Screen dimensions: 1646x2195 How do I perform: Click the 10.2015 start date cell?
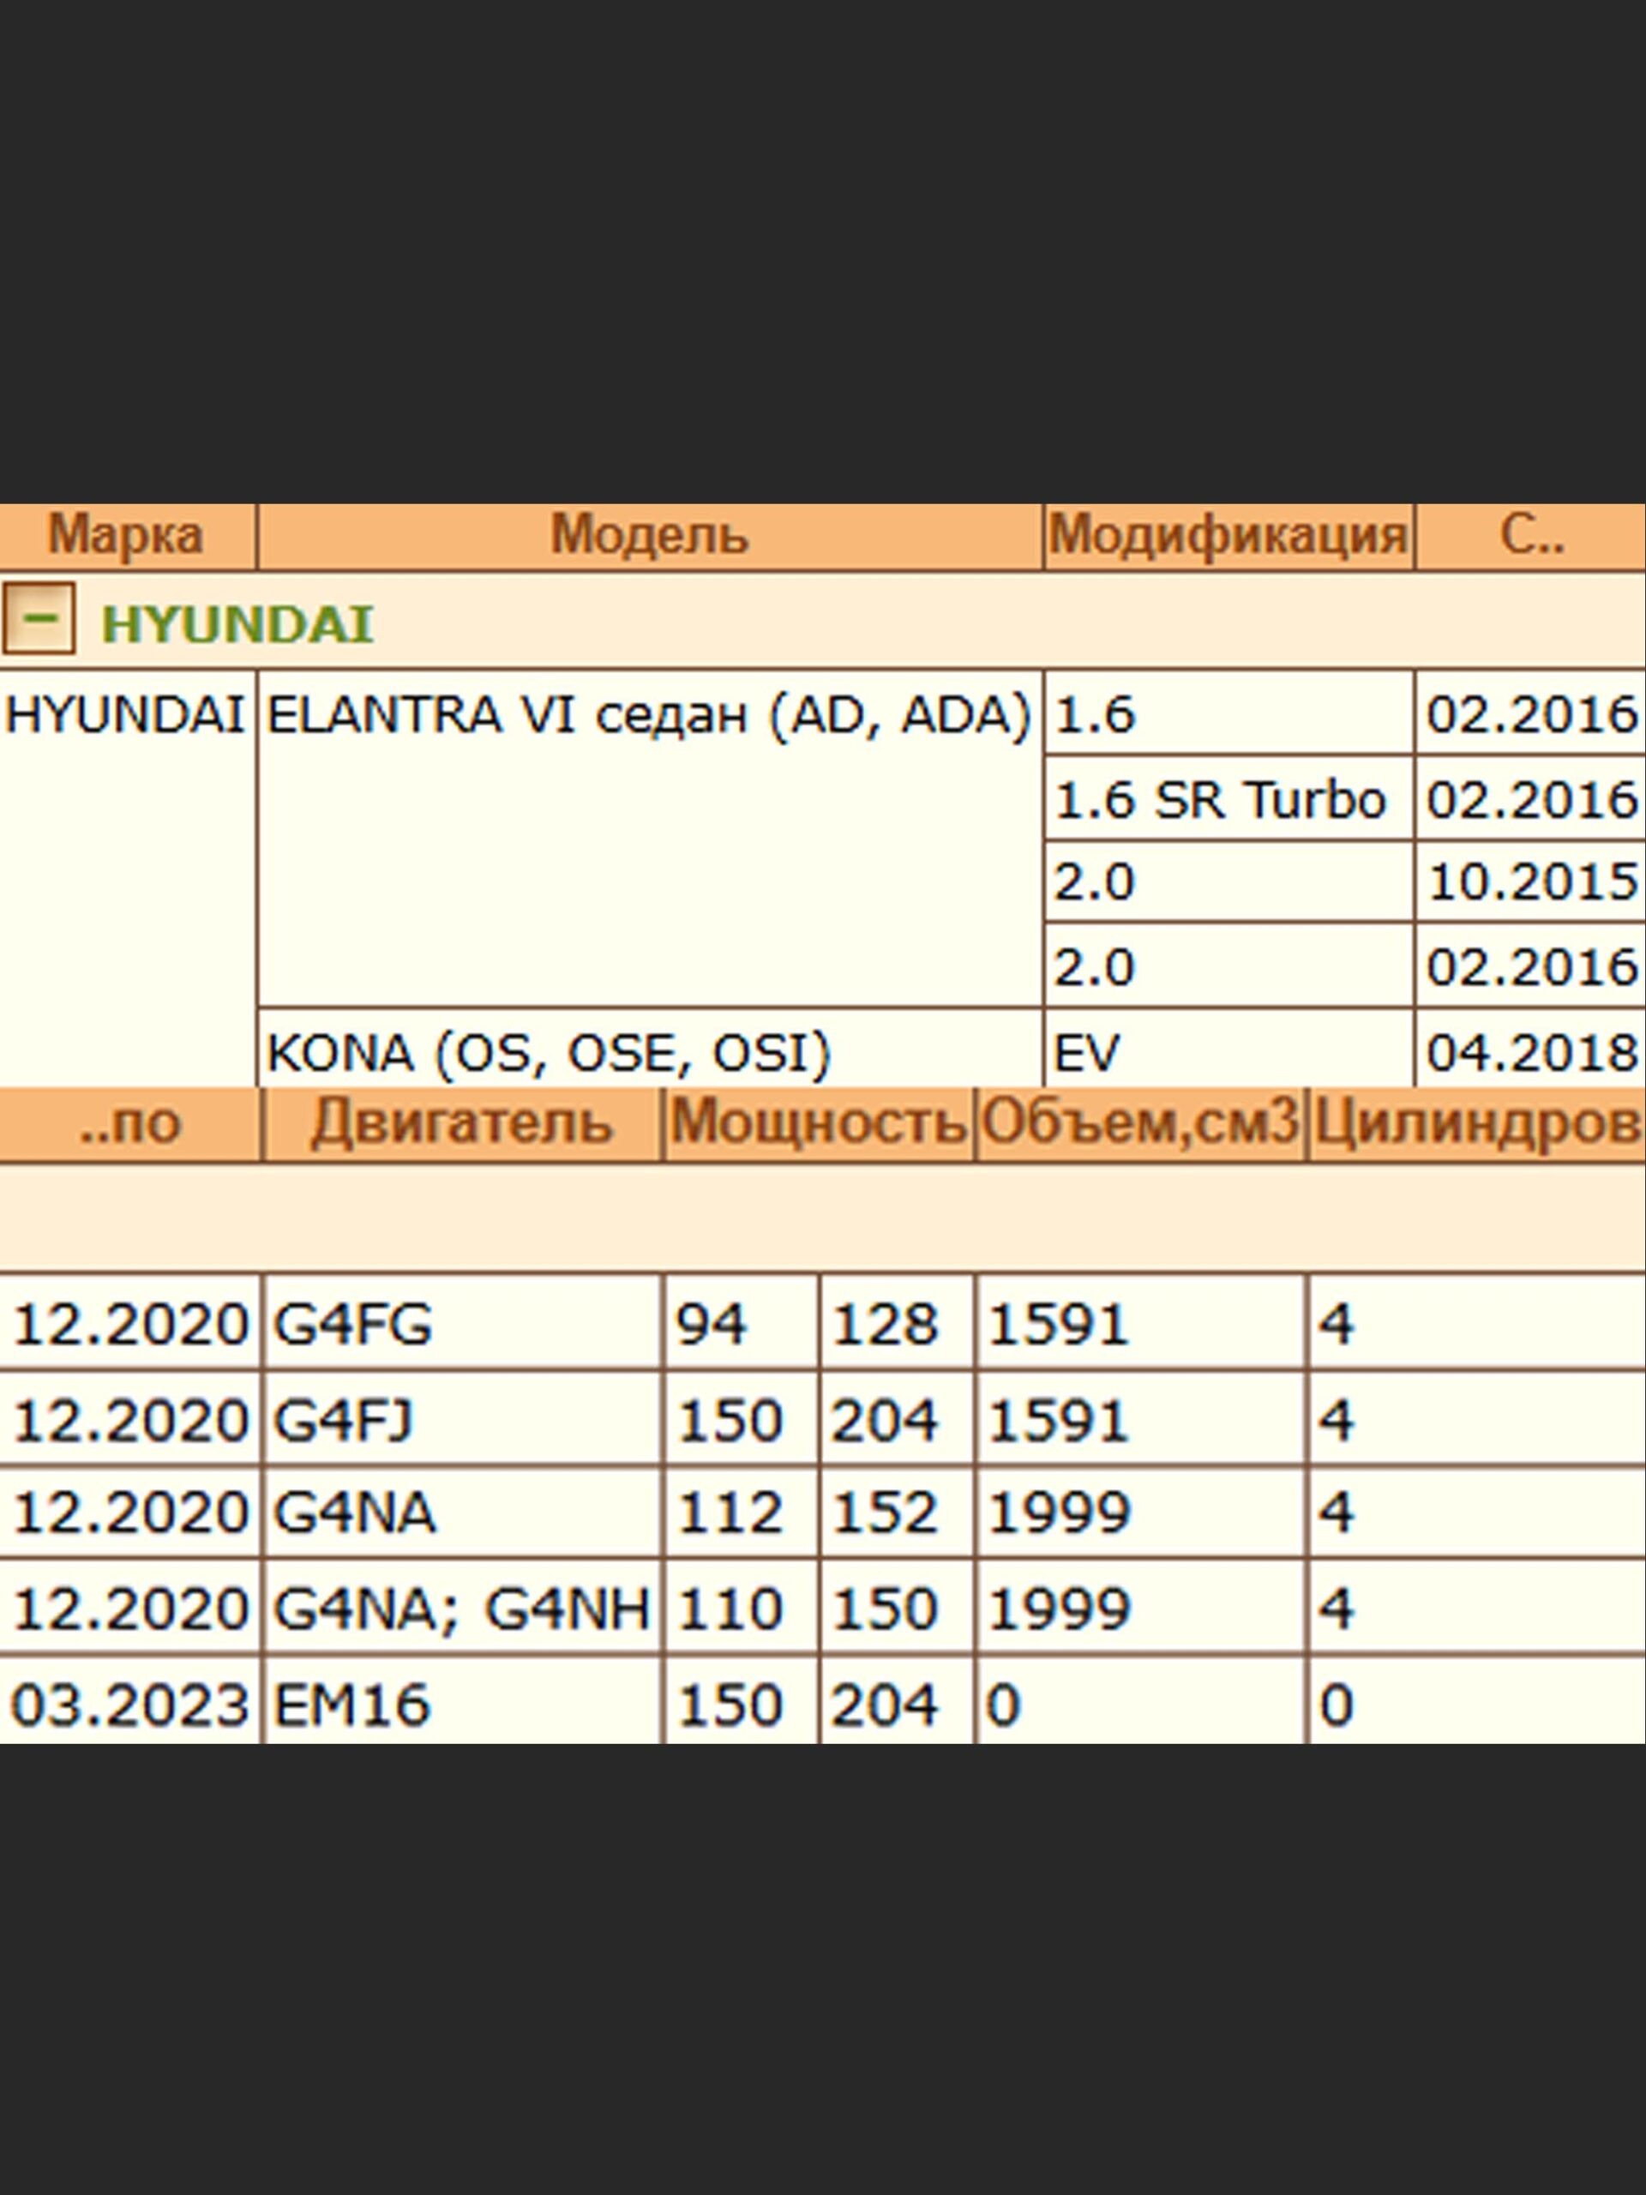coord(1530,882)
